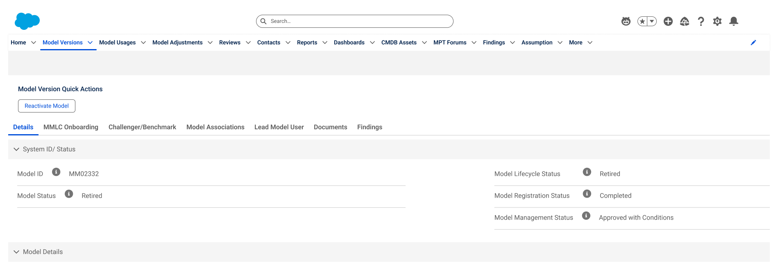Click the Model ID value MM02332
This screenshot has width=778, height=270.
[84, 174]
